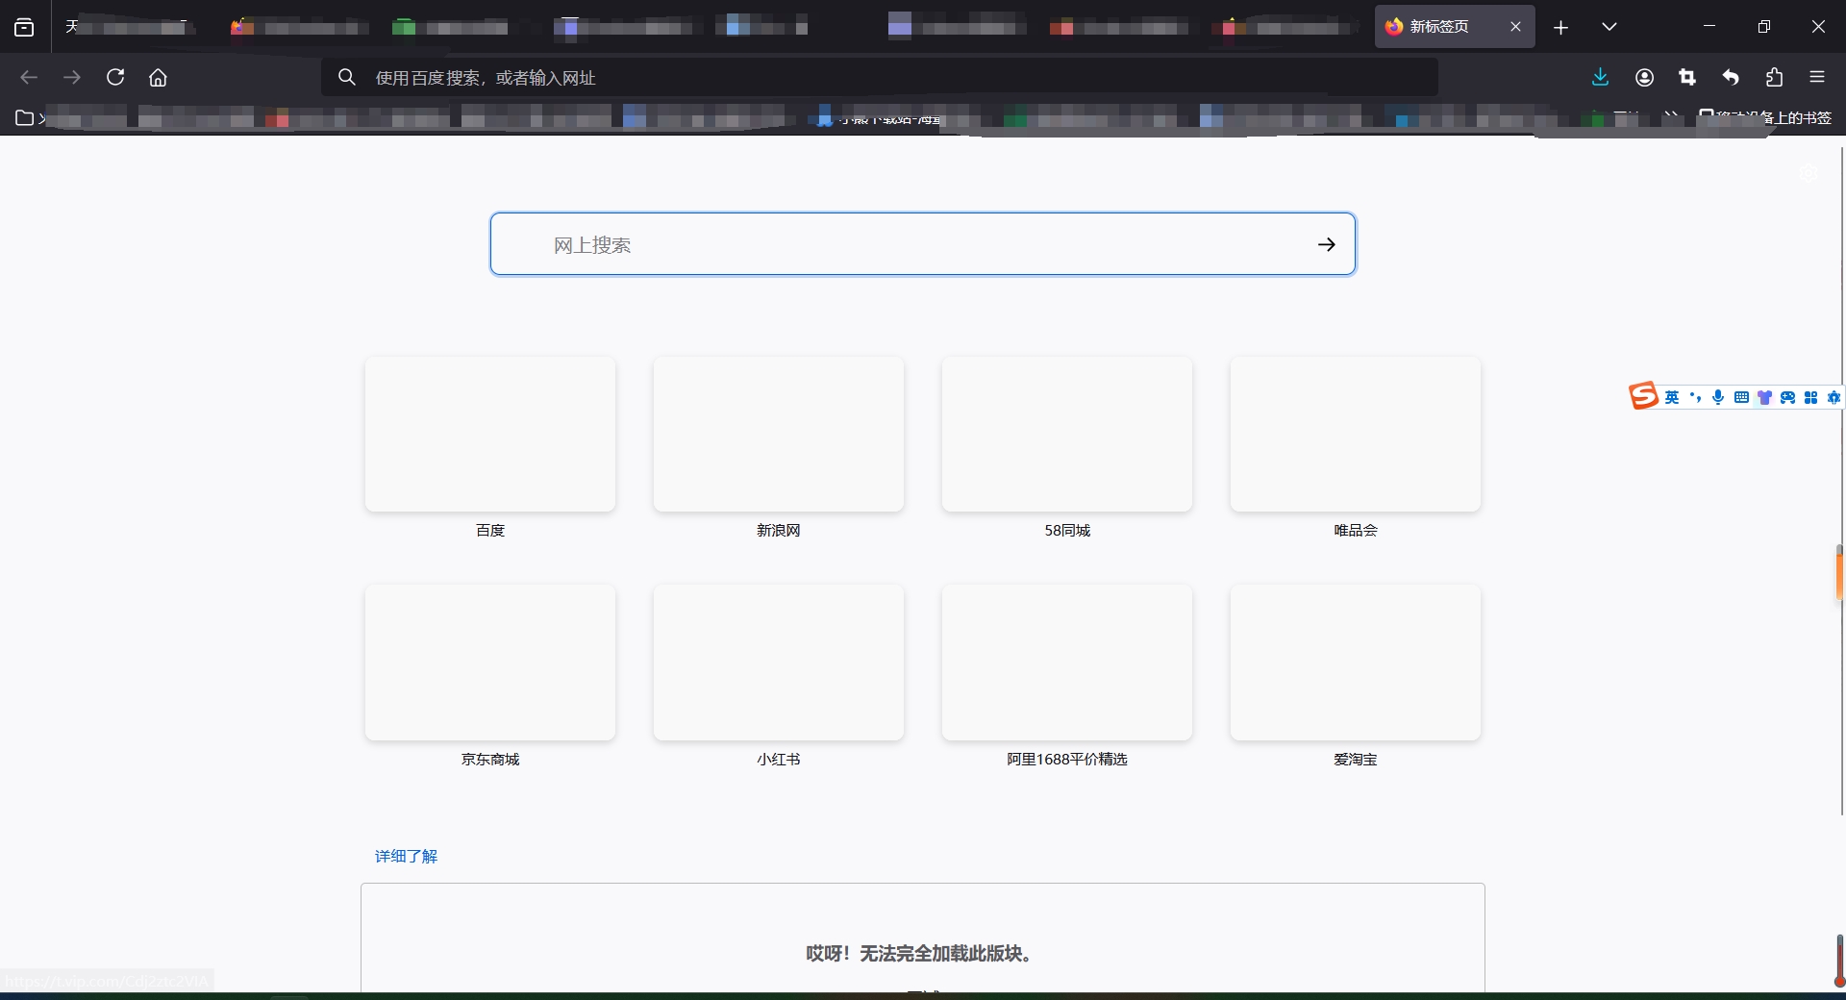Open the home page

click(x=158, y=77)
